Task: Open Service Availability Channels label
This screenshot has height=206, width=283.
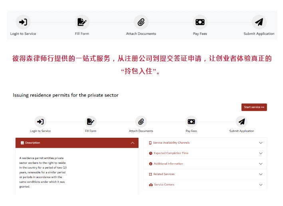Action: [171, 143]
